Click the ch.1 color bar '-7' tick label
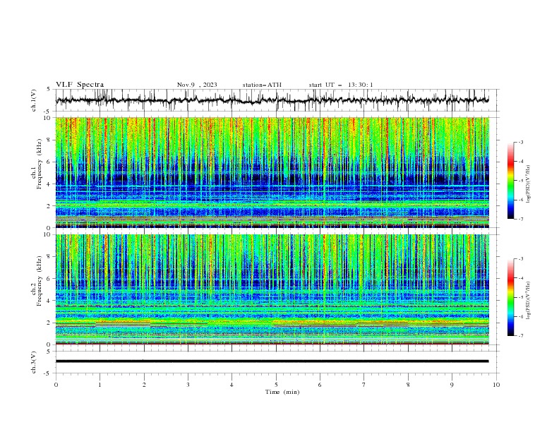559x432 pixels. coord(521,220)
